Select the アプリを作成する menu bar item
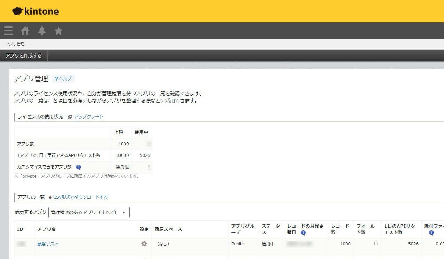Viewport: 444px width, 259px height. [23, 55]
